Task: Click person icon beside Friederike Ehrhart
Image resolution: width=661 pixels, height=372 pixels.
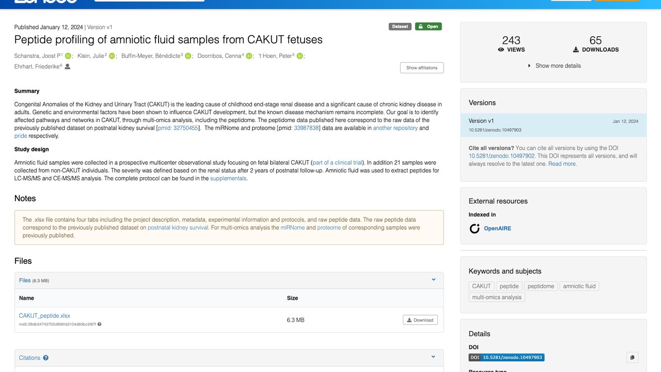Action: (x=67, y=67)
